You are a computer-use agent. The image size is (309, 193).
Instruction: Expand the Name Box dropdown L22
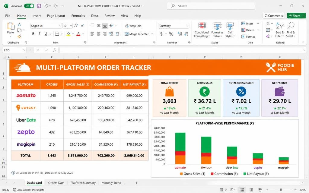[x=24, y=50]
